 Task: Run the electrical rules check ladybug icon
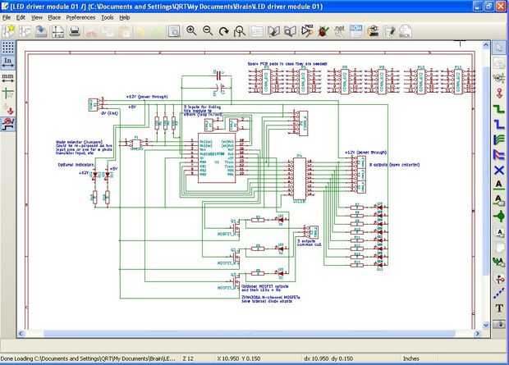click(x=323, y=31)
